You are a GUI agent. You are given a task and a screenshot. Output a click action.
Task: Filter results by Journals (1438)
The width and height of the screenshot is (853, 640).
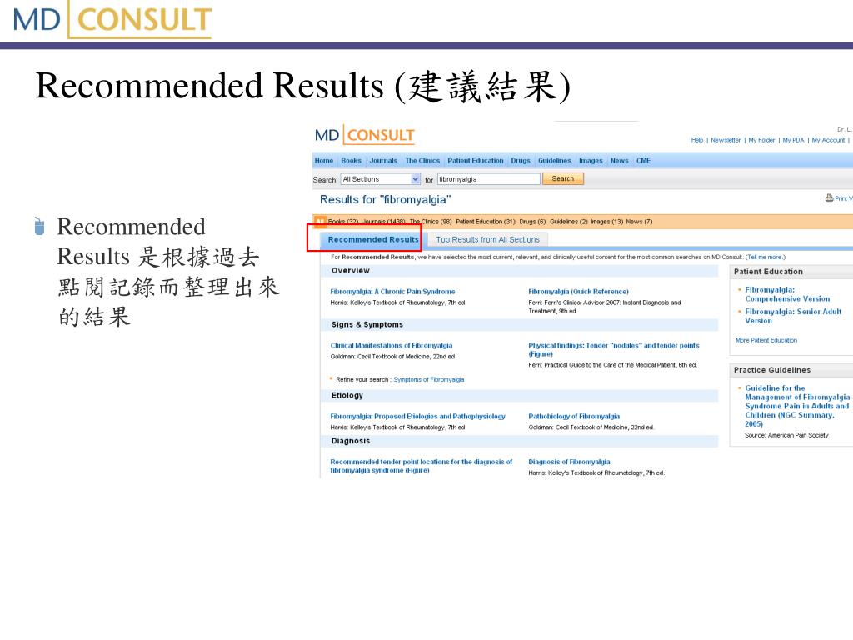383,222
